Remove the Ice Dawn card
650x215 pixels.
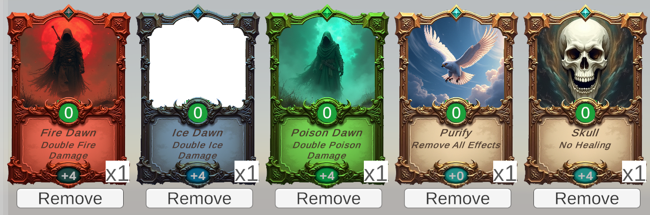[199, 198]
